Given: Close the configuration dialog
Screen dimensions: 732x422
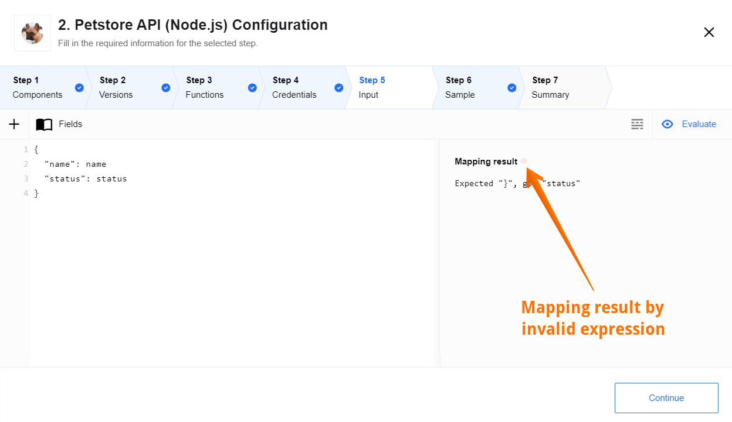Looking at the screenshot, I should tap(709, 32).
